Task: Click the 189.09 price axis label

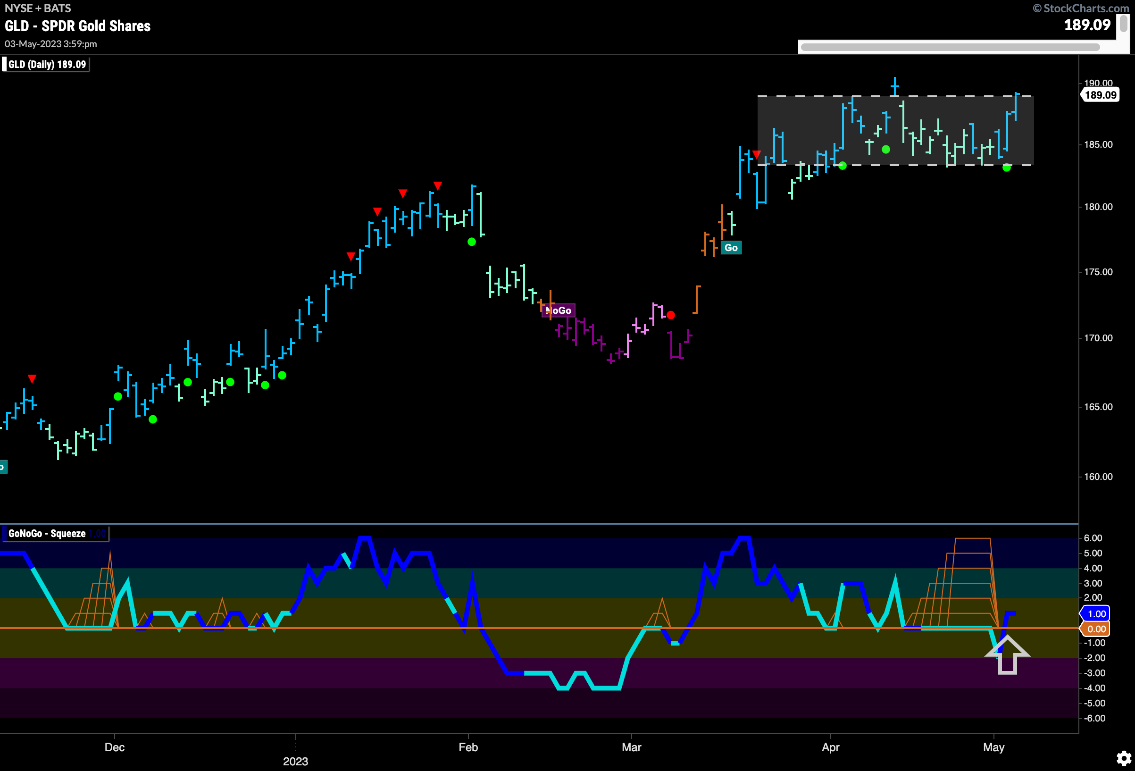Action: tap(1100, 95)
